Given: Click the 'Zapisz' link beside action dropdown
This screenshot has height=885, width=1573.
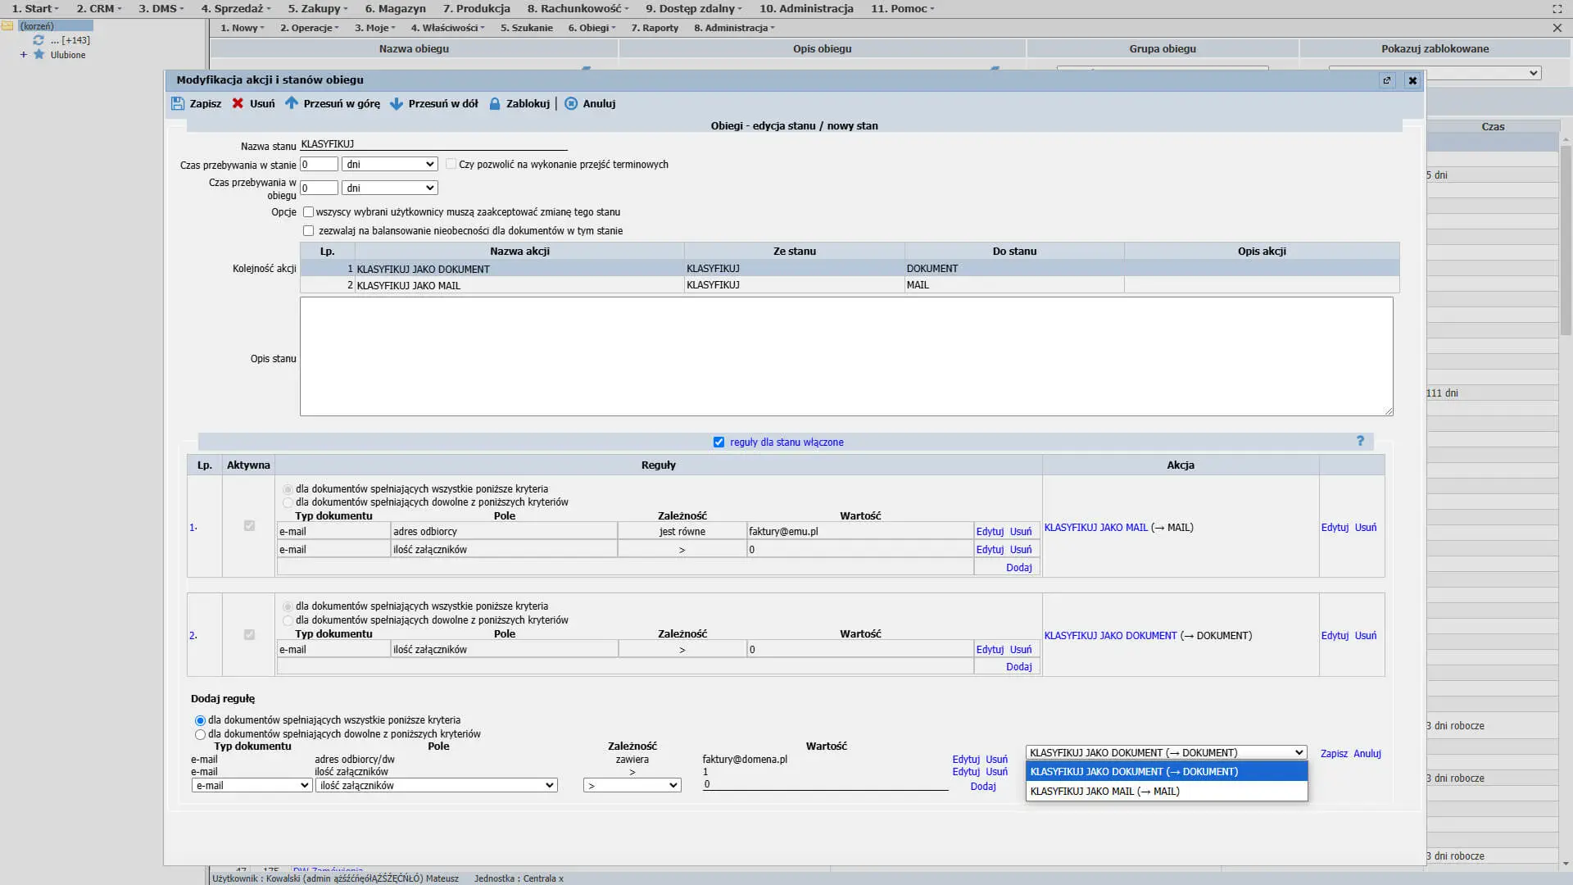Looking at the screenshot, I should tap(1333, 753).
